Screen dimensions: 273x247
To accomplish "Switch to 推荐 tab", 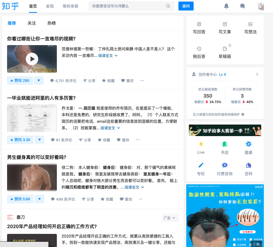I will pos(12,23).
